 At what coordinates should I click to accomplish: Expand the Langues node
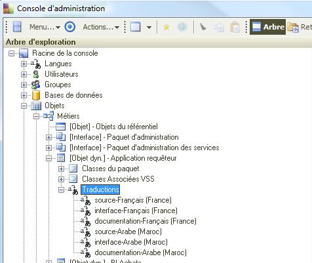[24, 64]
